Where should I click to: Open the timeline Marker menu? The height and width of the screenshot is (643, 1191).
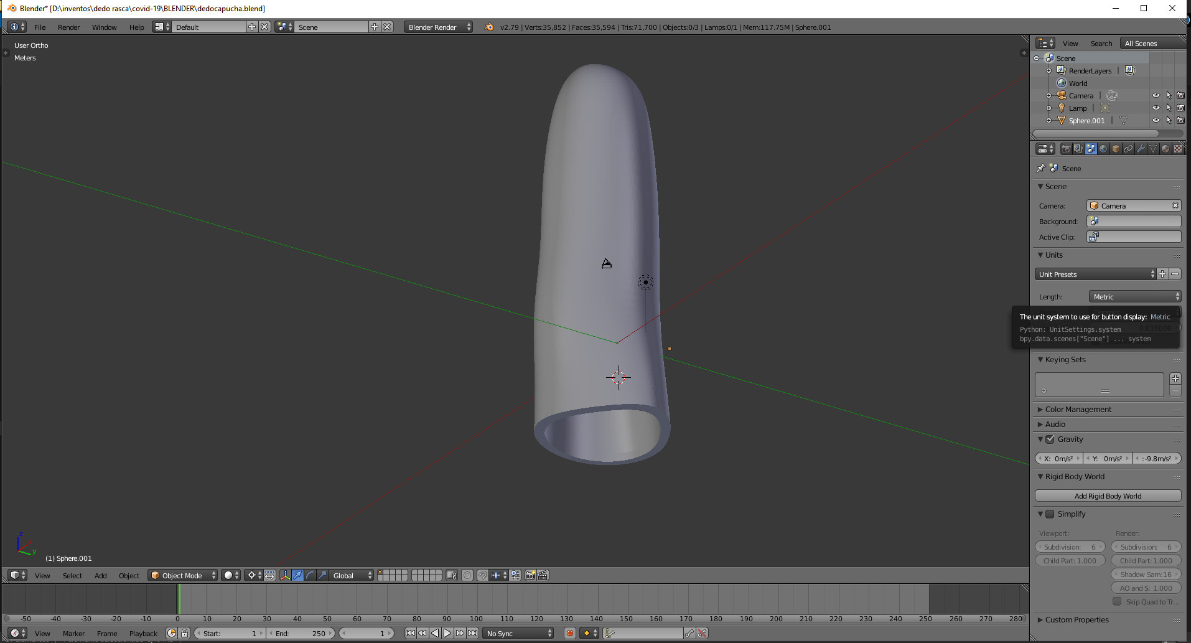point(73,633)
